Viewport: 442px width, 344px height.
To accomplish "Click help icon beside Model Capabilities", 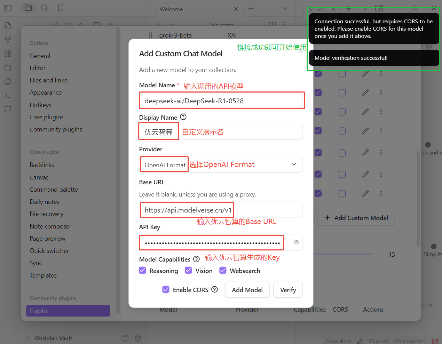I will (x=196, y=259).
